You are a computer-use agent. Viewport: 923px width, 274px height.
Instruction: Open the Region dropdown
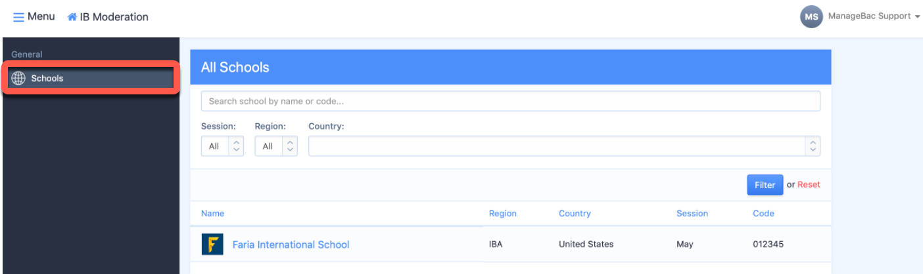[276, 146]
